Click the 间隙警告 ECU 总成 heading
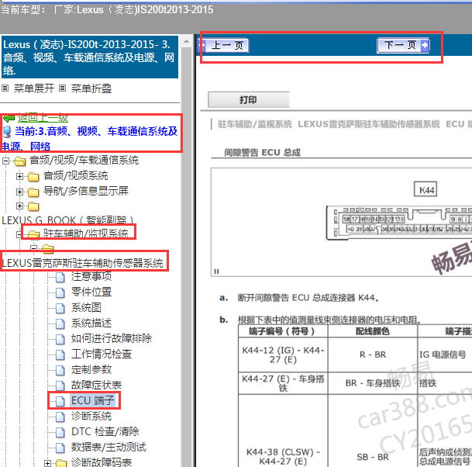The height and width of the screenshot is (467, 472). tap(262, 153)
